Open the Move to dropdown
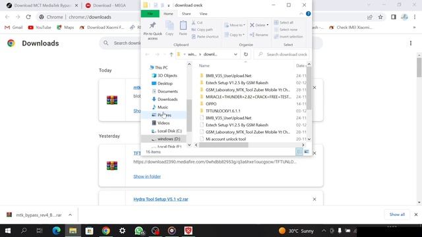The width and height of the screenshot is (422, 237). tap(235, 25)
